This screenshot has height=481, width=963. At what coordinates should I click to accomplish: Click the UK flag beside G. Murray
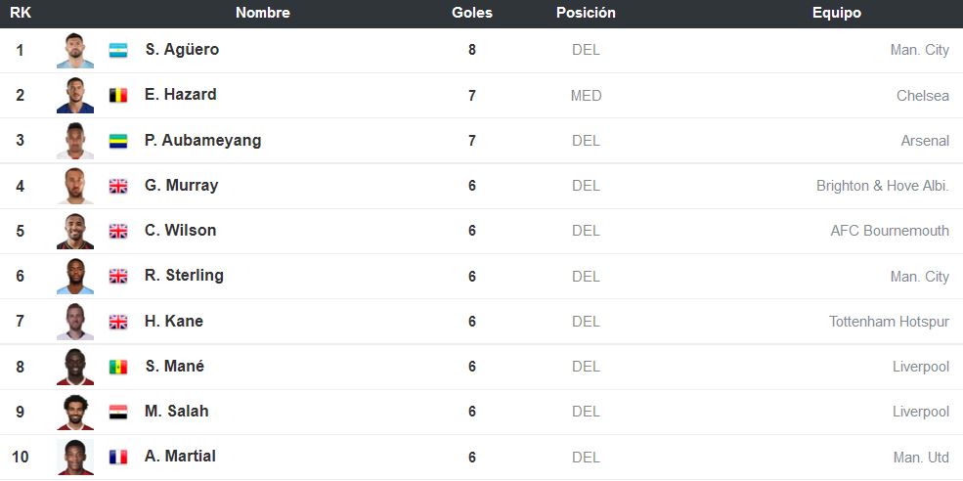point(118,186)
